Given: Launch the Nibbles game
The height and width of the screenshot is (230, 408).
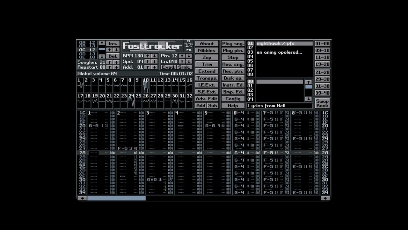Looking at the screenshot, I should point(207,50).
